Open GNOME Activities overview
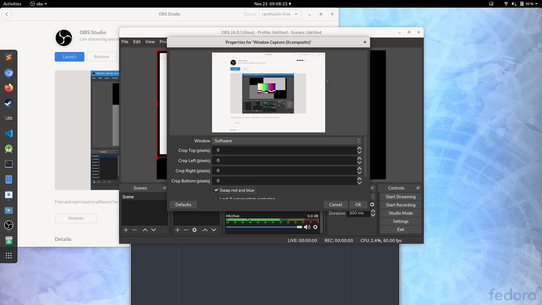 coord(12,4)
